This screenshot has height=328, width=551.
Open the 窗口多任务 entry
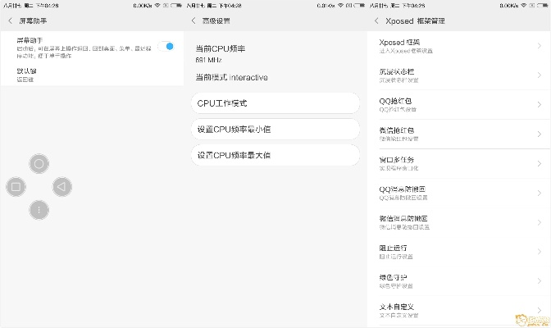point(458,163)
